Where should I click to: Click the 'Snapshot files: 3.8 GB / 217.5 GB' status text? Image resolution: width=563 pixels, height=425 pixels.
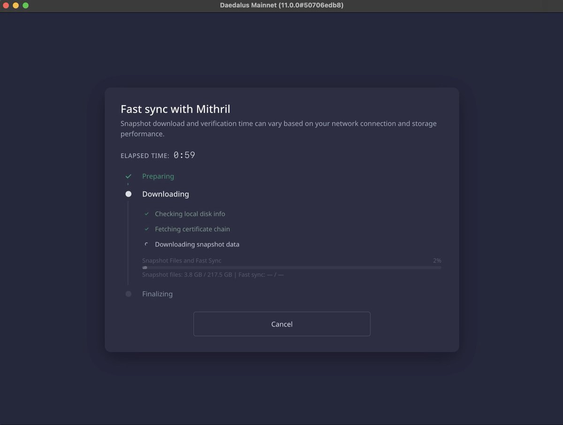[187, 275]
